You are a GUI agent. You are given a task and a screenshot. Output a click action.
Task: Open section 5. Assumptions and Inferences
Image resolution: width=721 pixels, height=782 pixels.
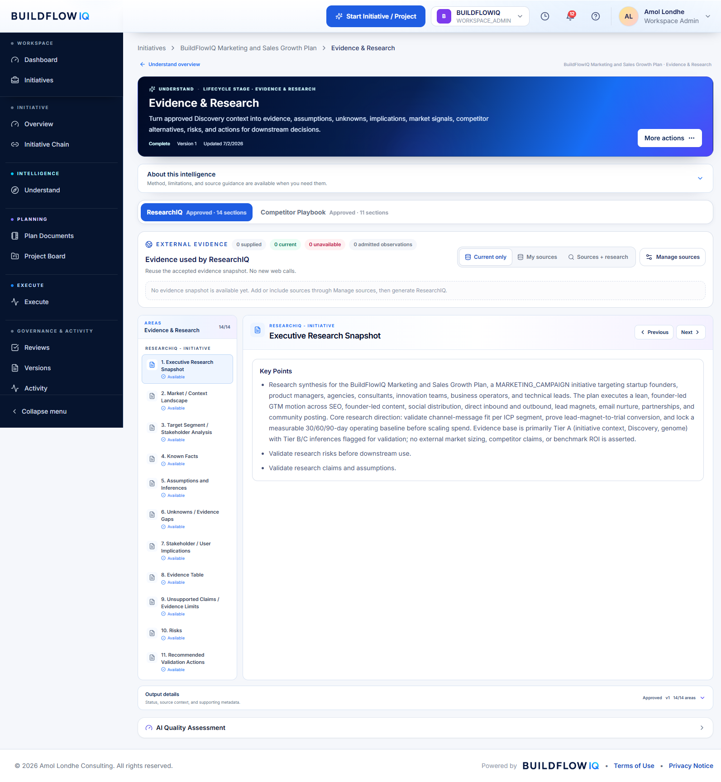[x=187, y=487]
